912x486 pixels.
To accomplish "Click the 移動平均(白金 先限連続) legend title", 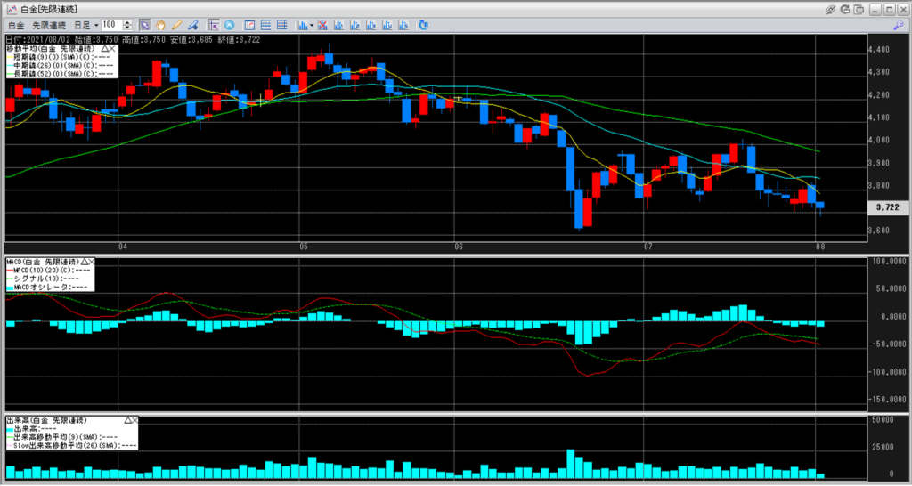I will pyautogui.click(x=50, y=49).
